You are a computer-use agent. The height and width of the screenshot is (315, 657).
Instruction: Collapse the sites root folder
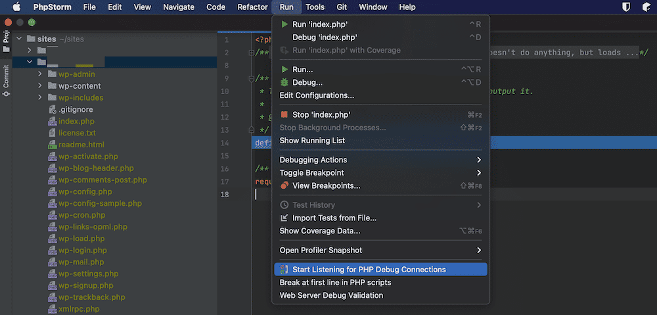pyautogui.click(x=19, y=39)
